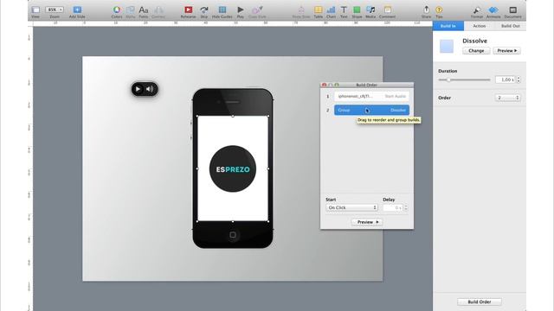Screen dimensions: 554x311
Task: Click the Copy Style icon
Action: point(257,11)
